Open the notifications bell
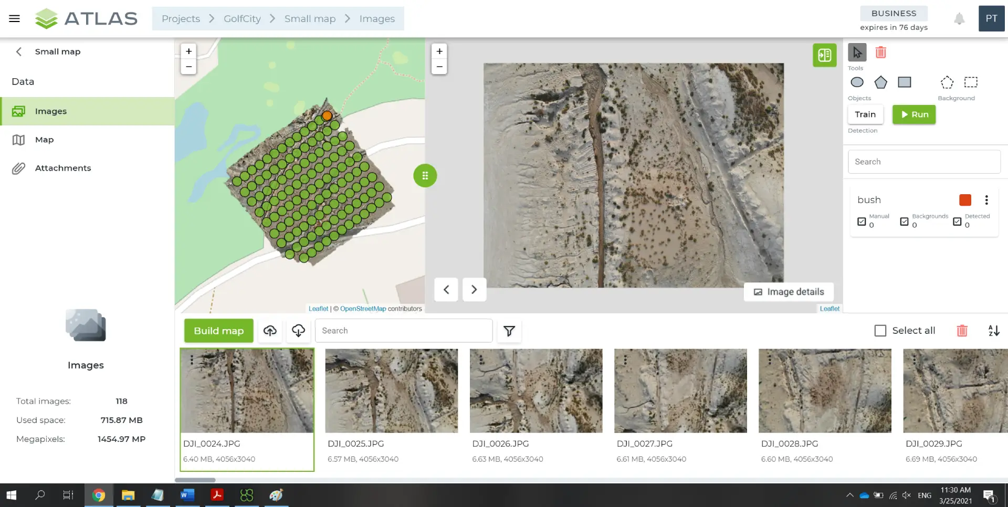The height and width of the screenshot is (507, 1008). coord(959,19)
